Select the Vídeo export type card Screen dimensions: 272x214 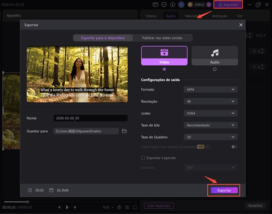tap(164, 55)
